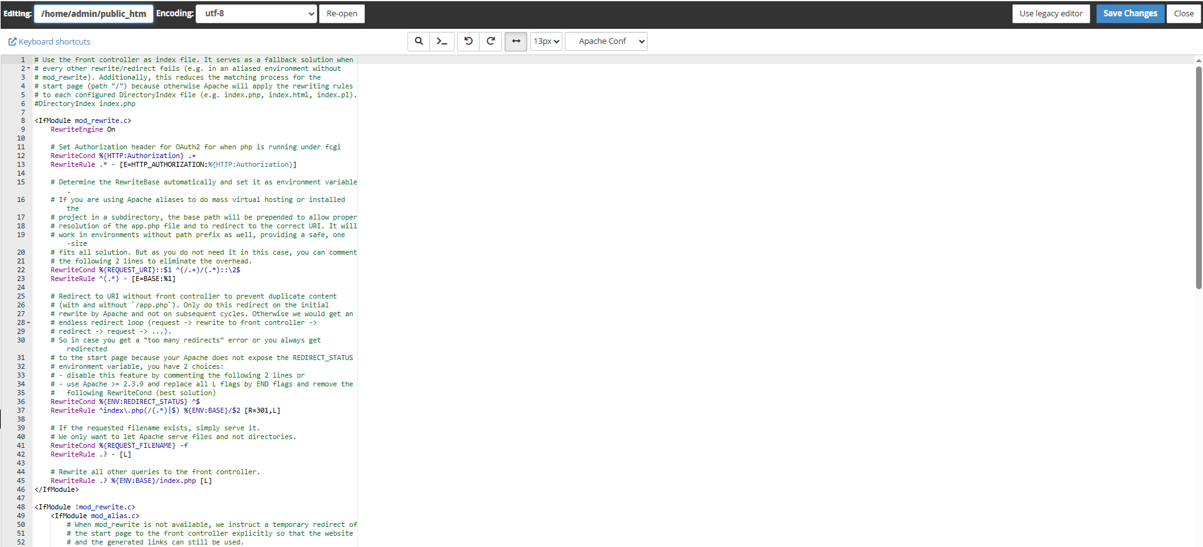Close the file editor
The height and width of the screenshot is (547, 1203).
tap(1184, 13)
